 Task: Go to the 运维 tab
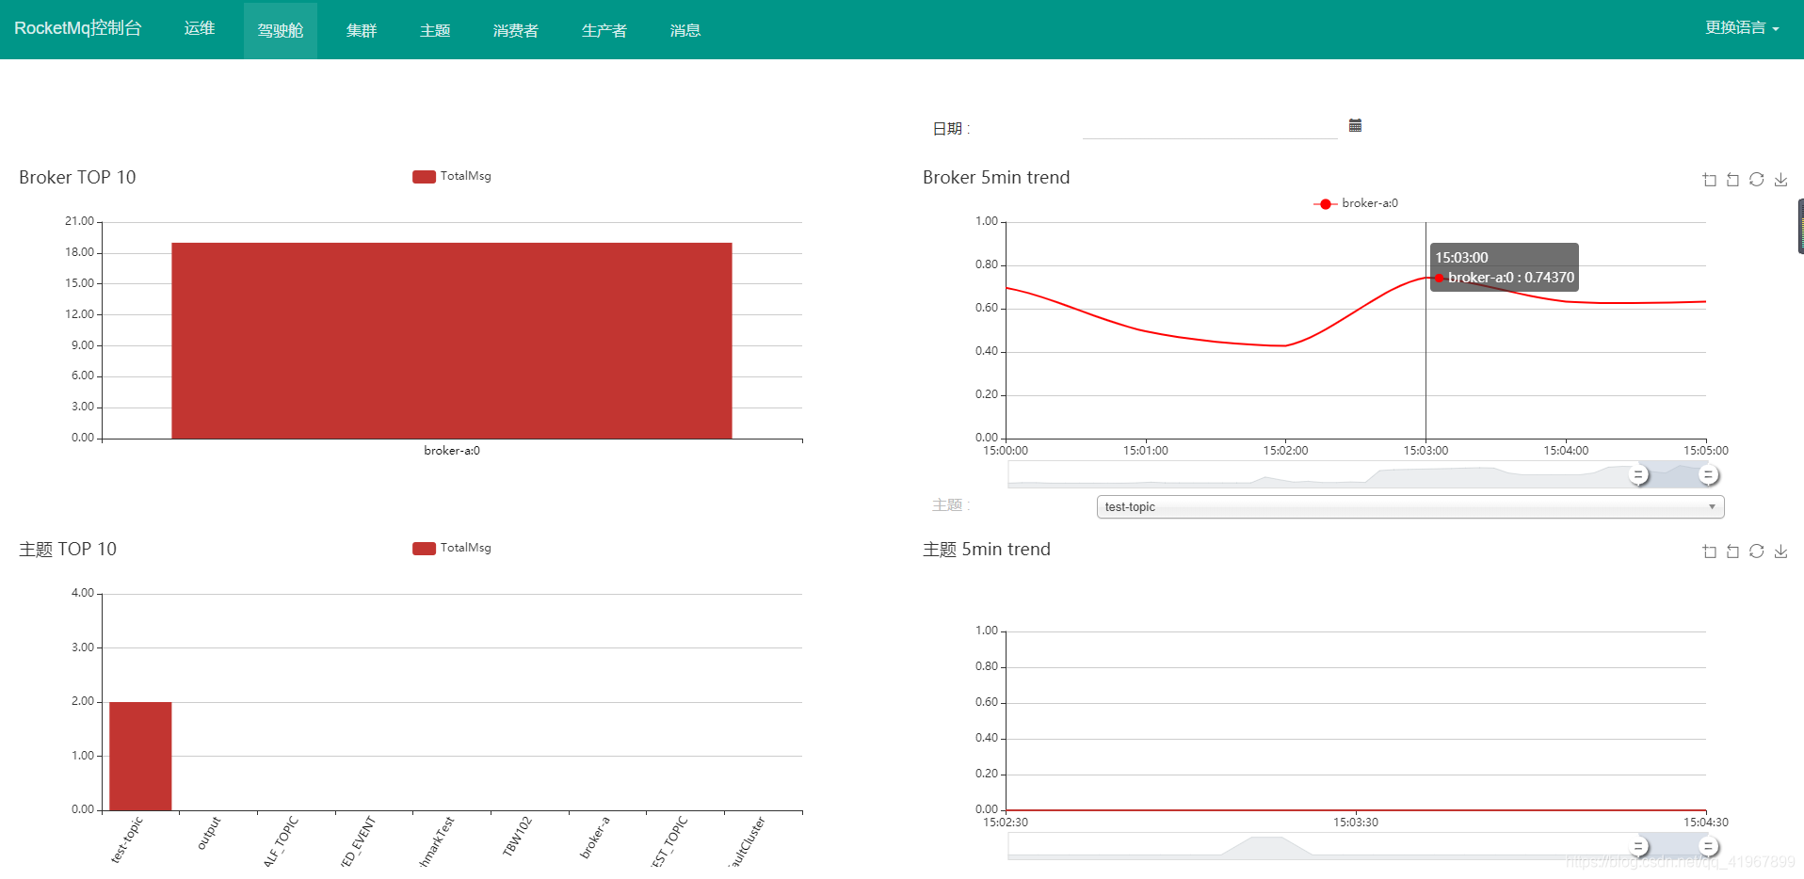200,28
